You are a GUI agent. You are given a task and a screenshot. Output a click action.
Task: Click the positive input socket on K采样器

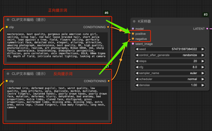coord(133,33)
